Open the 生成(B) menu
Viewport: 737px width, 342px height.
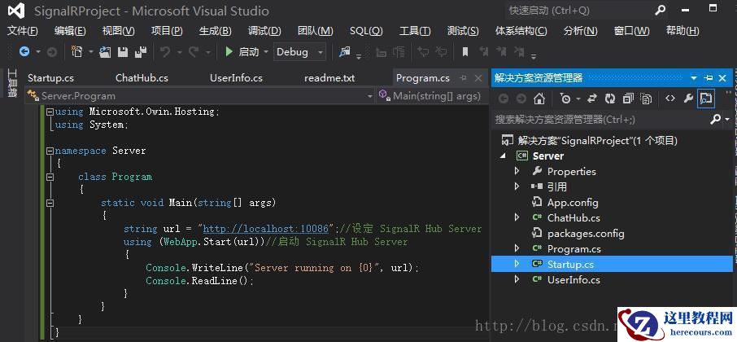coord(216,31)
